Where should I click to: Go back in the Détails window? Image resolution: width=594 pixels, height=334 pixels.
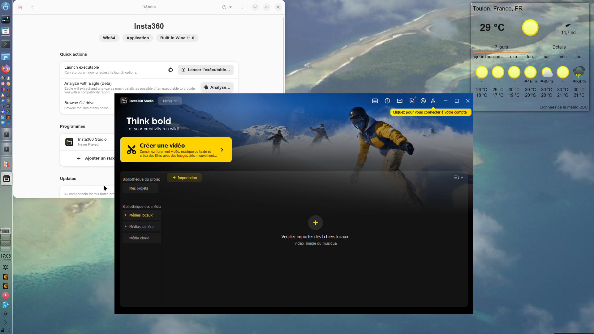32,7
